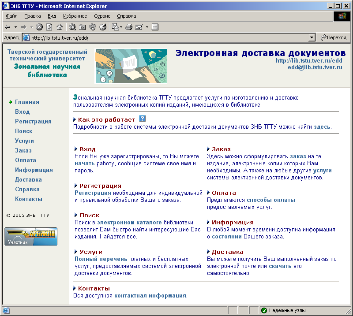Follow the 'состоянии' link

click(x=227, y=237)
